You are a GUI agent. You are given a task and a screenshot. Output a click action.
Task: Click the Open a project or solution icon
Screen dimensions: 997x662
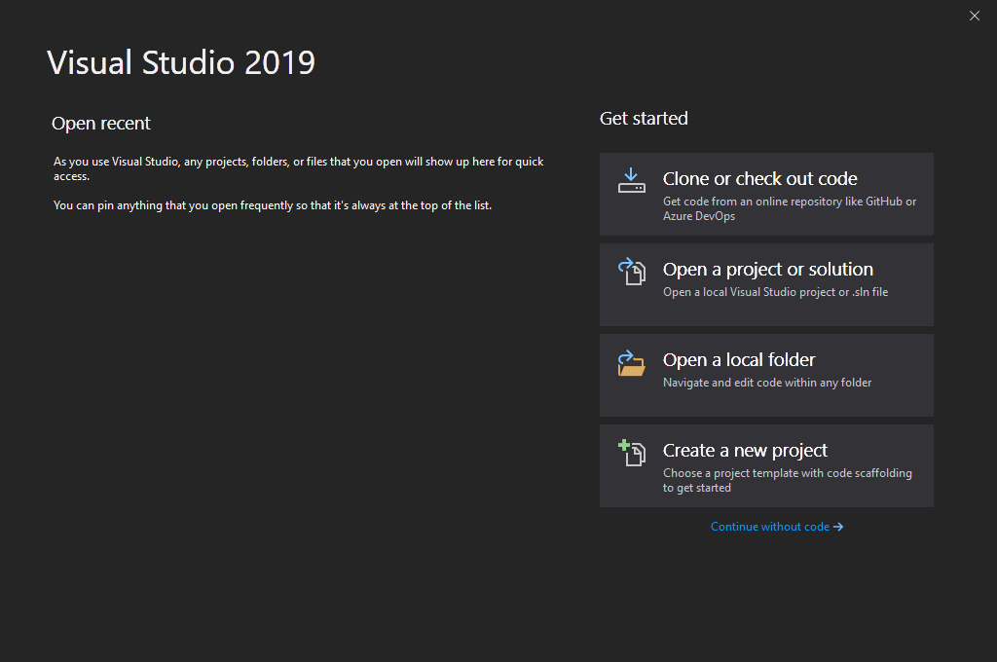tap(631, 271)
